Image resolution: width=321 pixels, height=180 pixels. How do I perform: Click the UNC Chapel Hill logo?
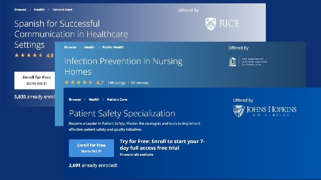point(248,62)
